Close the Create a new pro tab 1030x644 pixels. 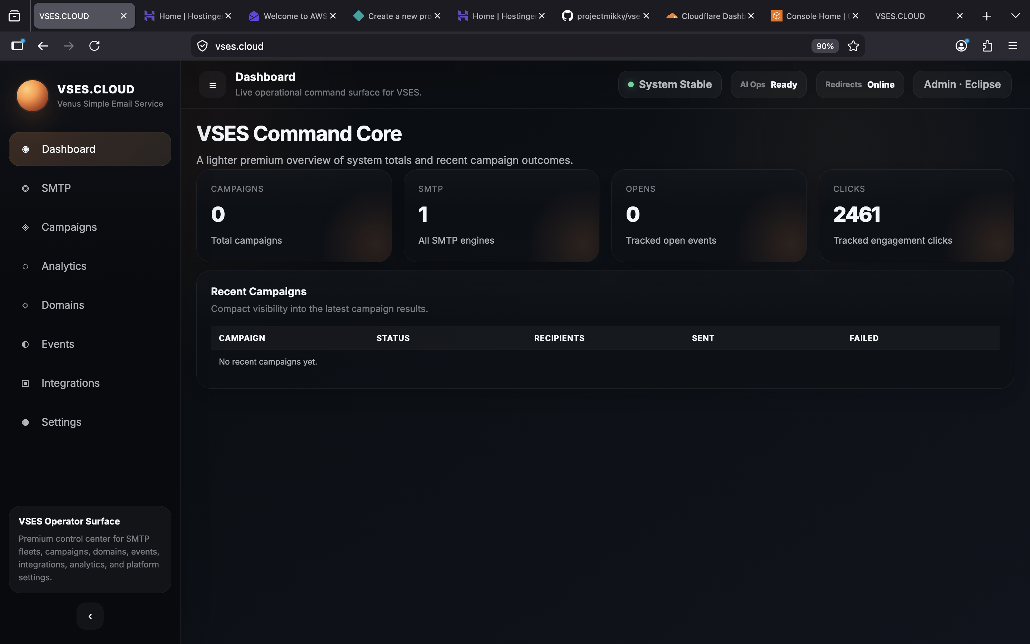pyautogui.click(x=437, y=16)
